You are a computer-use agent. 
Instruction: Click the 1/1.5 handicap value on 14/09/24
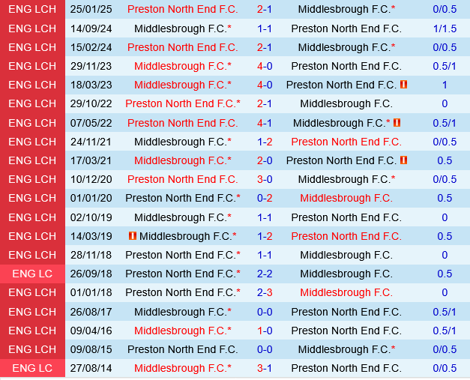(x=445, y=28)
